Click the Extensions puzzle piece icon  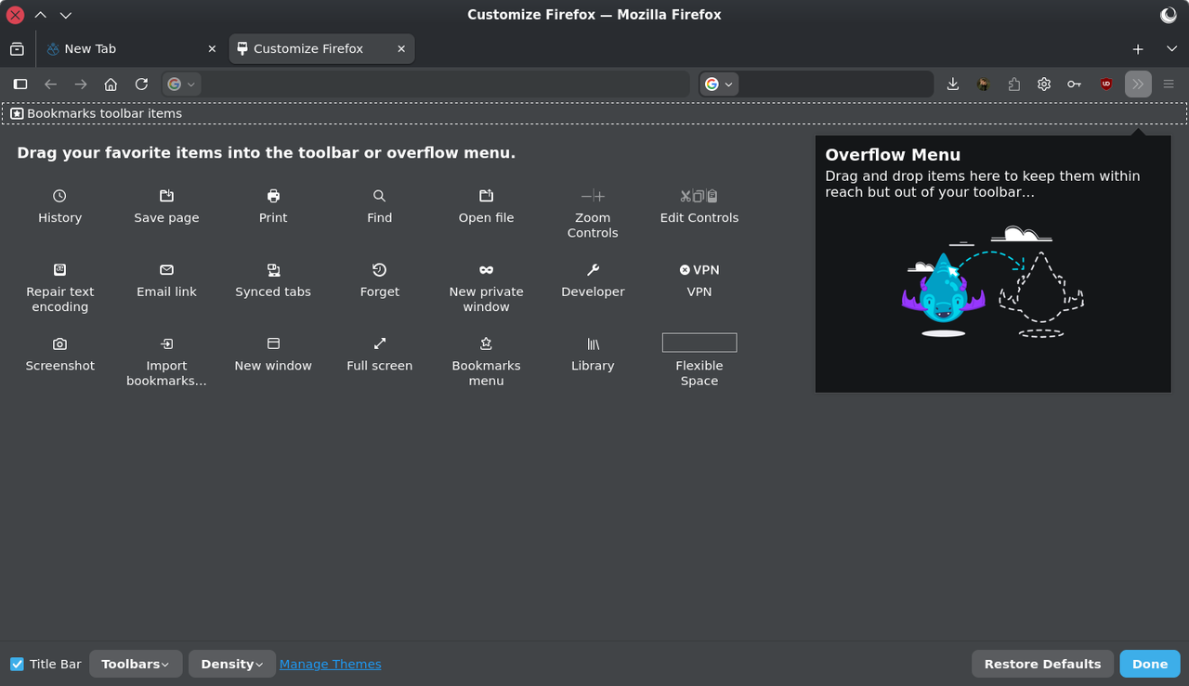1013,84
